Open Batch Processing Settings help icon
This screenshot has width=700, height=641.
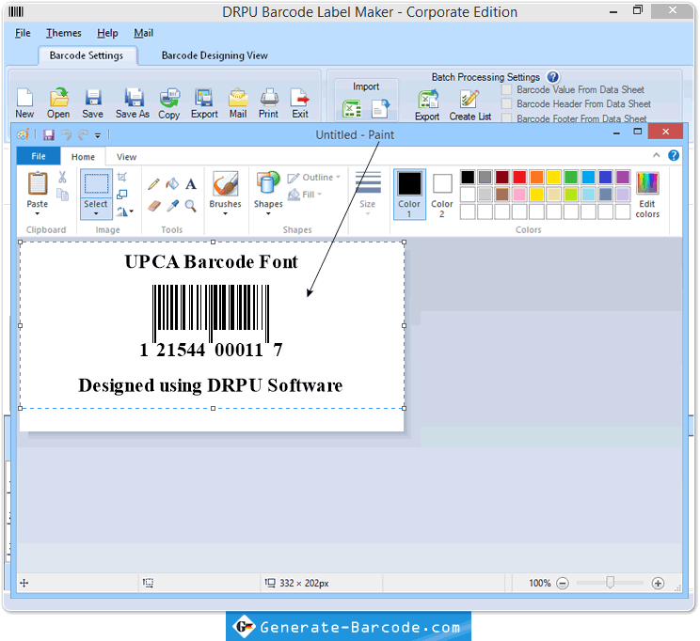tap(552, 77)
